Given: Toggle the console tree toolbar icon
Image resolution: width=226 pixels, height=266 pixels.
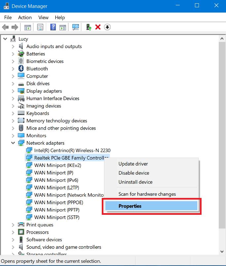Looking at the screenshot, I should point(27,27).
